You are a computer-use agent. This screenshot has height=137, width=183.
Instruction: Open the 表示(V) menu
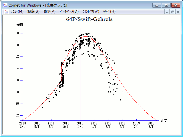(x=49, y=11)
